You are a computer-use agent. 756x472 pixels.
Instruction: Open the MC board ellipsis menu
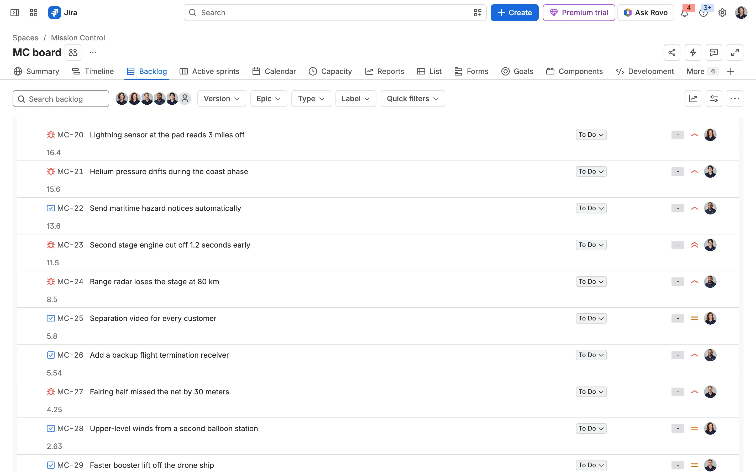click(93, 52)
